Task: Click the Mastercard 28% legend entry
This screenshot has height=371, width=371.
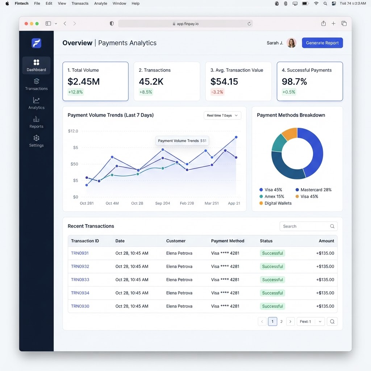Action: 313,190
